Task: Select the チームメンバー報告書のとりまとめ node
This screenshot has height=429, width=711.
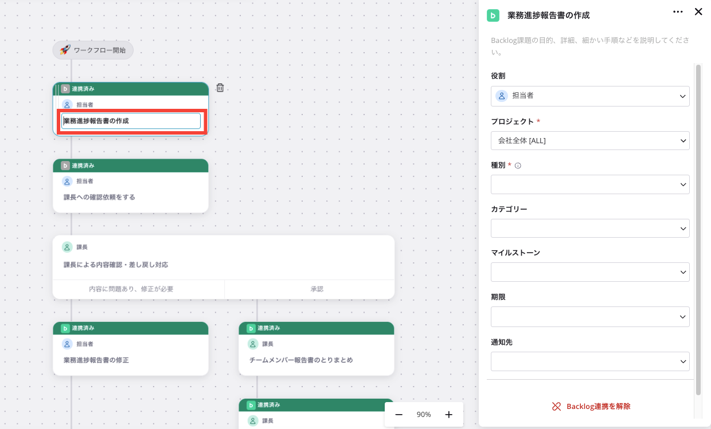Action: 317,349
